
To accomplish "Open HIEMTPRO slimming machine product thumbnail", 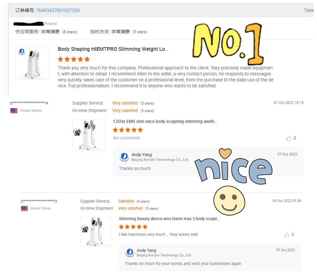I will pos(32,63).
